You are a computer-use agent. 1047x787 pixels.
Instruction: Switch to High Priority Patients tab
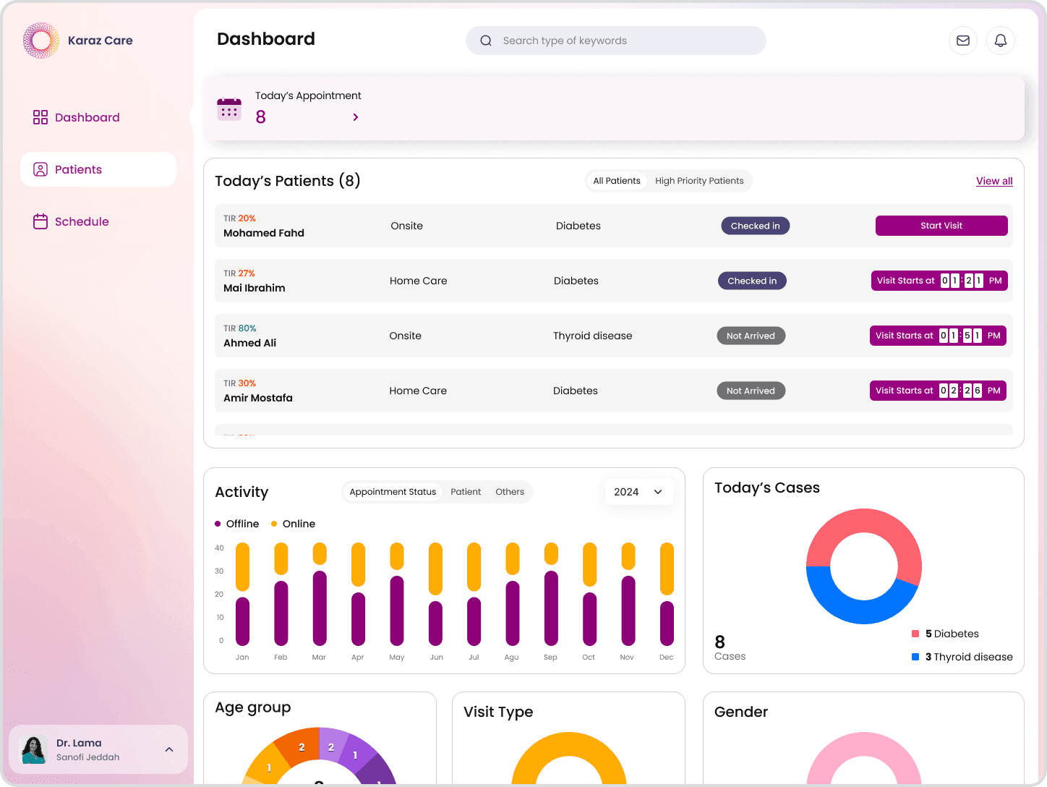[x=699, y=181]
